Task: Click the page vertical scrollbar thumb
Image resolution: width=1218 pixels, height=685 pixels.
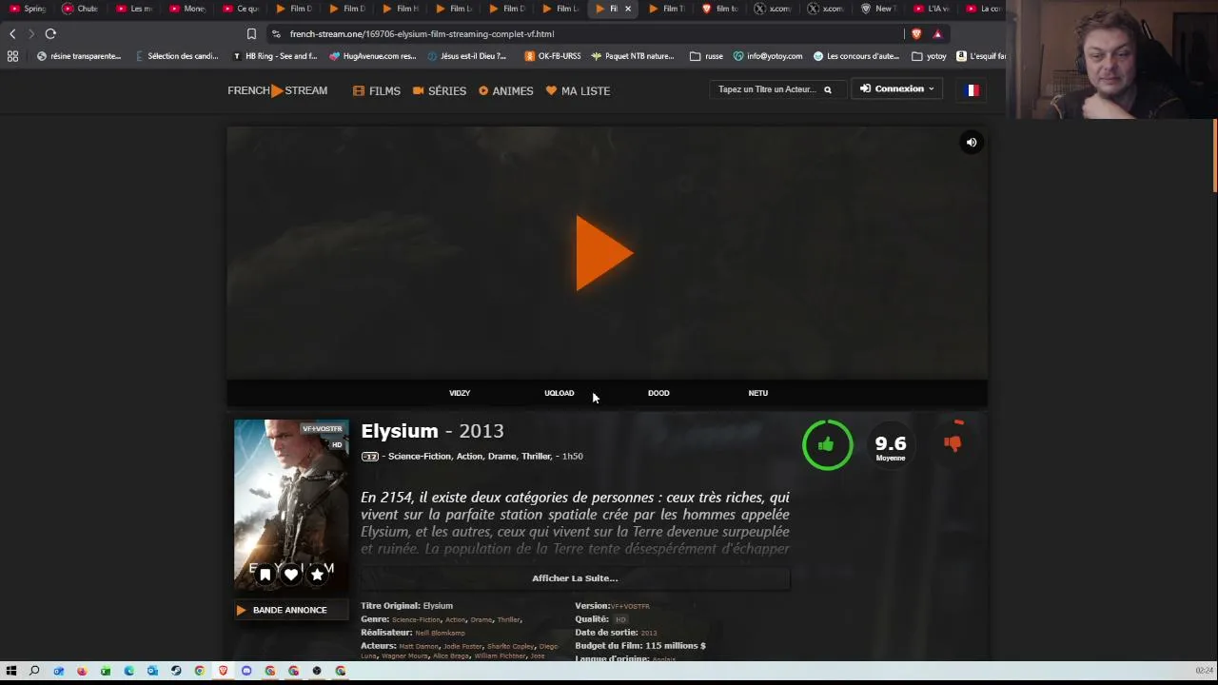Action: point(1214,157)
